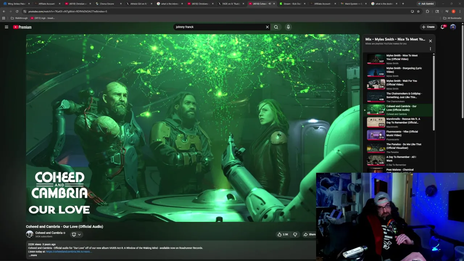Play Myles Smith - Stargazing lyric video
Image resolution: width=464 pixels, height=261 pixels.
click(399, 72)
